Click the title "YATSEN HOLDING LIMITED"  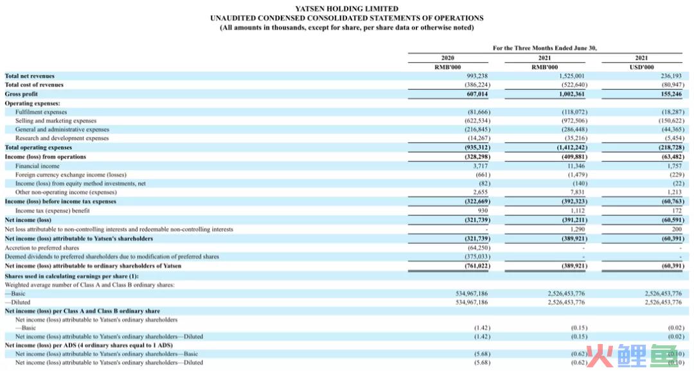point(346,8)
